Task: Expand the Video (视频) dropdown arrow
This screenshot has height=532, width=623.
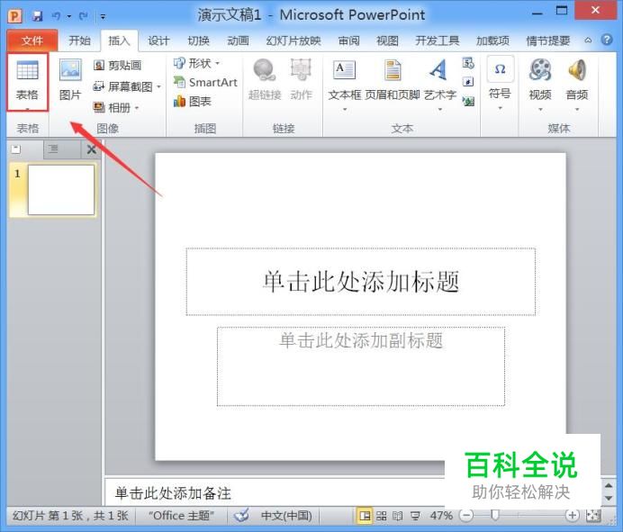Action: click(540, 109)
